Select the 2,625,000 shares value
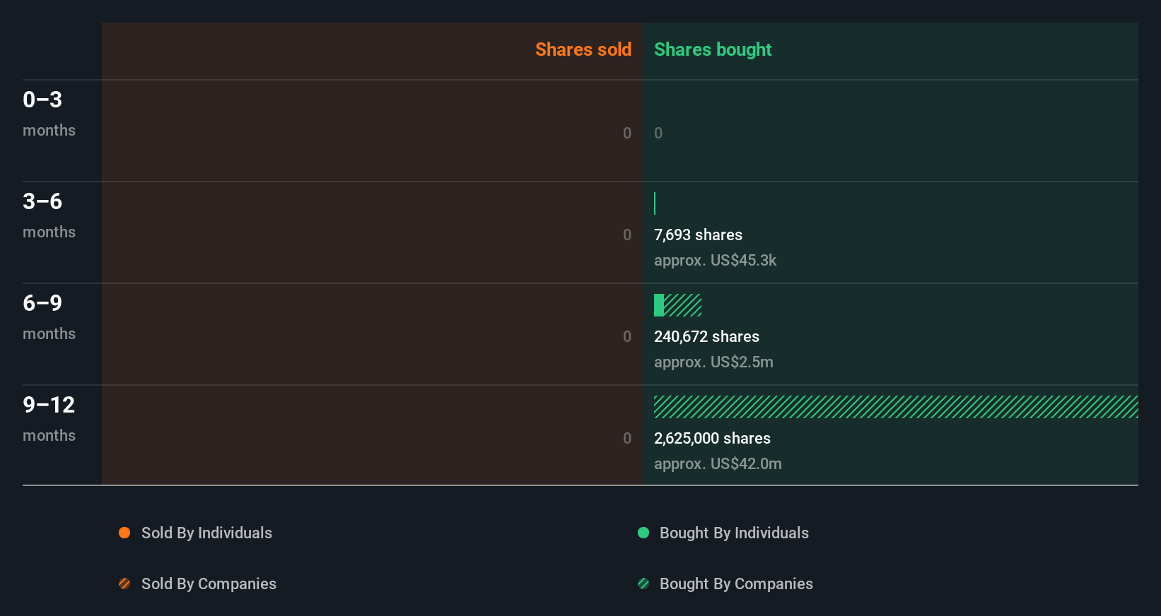The height and width of the screenshot is (616, 1161). [x=712, y=439]
